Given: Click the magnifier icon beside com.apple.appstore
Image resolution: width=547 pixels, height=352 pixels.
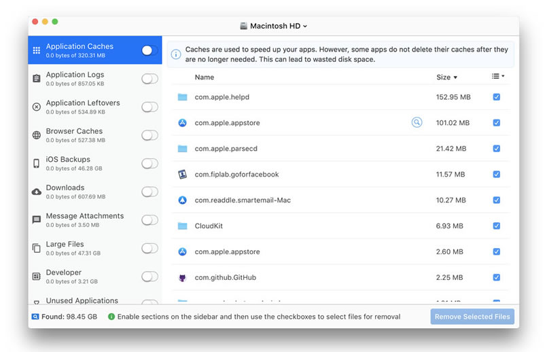Looking at the screenshot, I should pos(417,123).
